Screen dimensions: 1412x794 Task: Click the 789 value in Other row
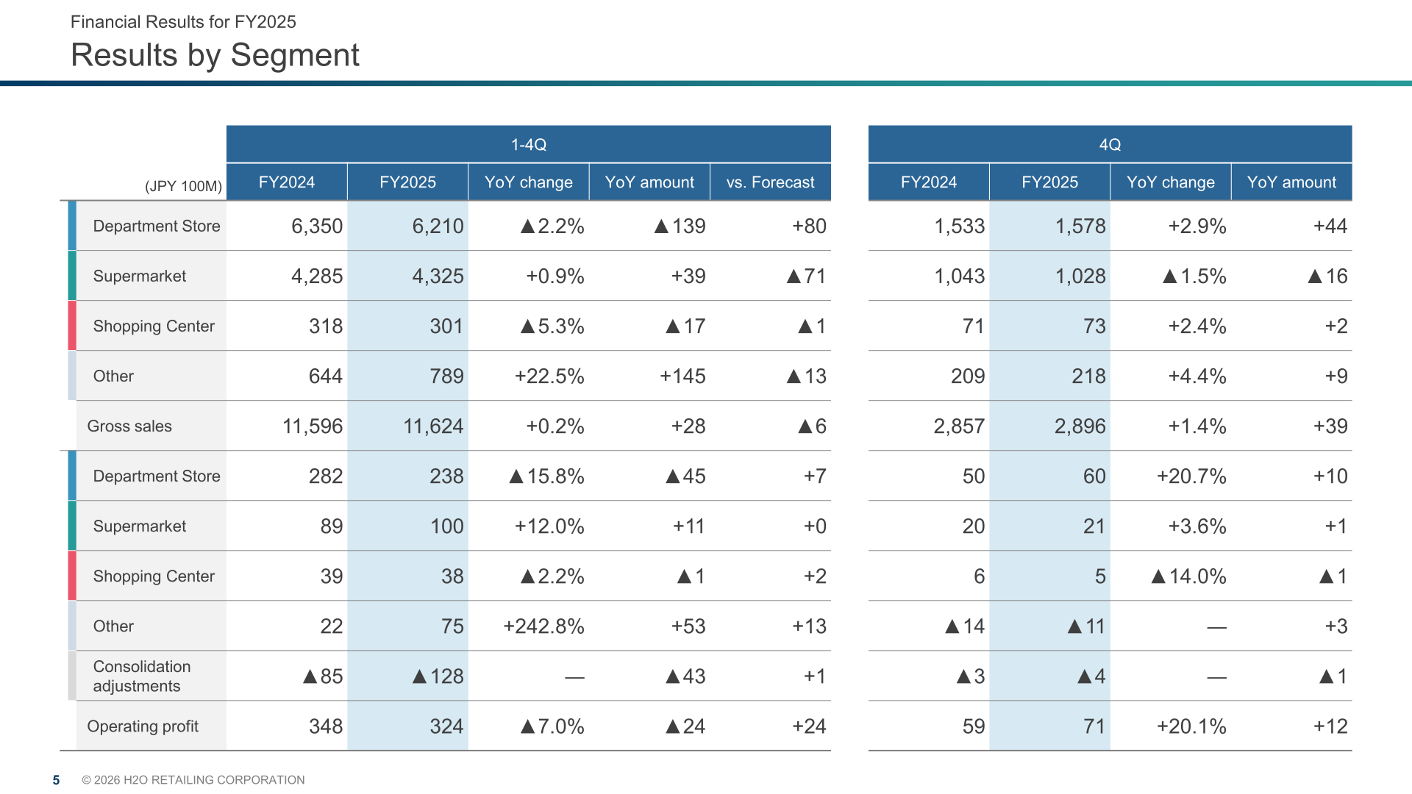pyautogui.click(x=446, y=376)
